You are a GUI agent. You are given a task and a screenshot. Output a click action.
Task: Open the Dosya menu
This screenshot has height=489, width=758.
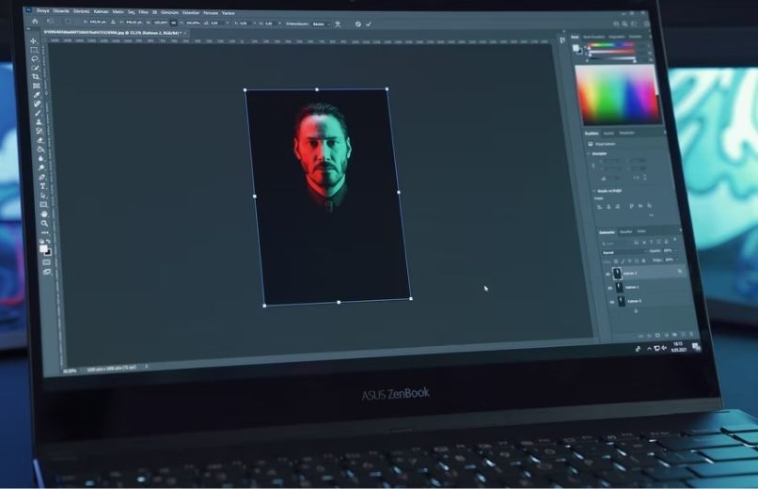tap(42, 10)
